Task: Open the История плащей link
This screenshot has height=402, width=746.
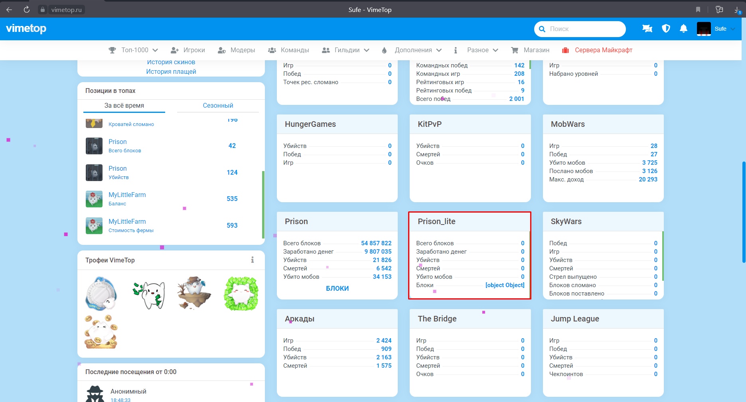Action: [171, 72]
